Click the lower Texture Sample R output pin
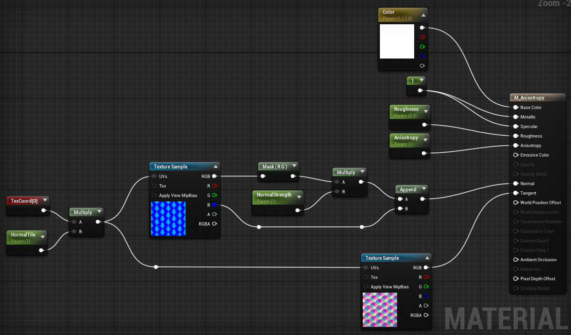This screenshot has height=335, width=571. point(426,277)
